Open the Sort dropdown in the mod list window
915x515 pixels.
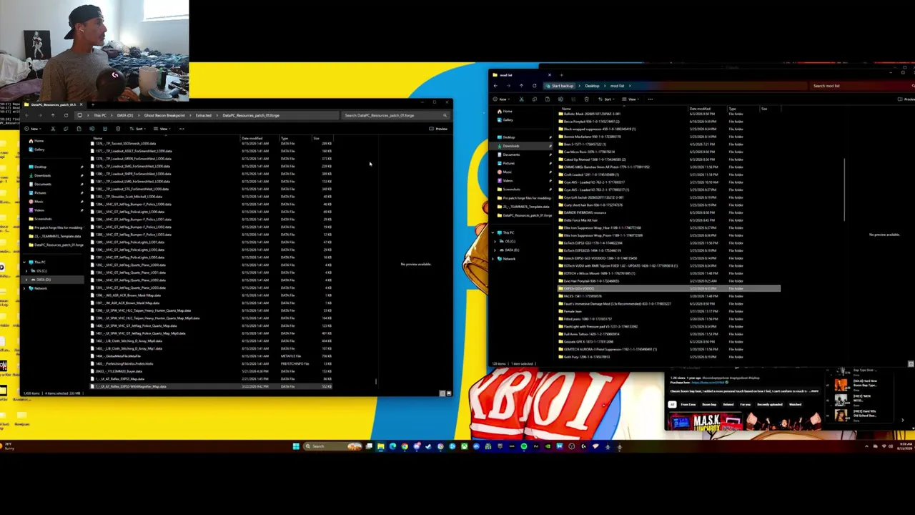click(x=607, y=99)
